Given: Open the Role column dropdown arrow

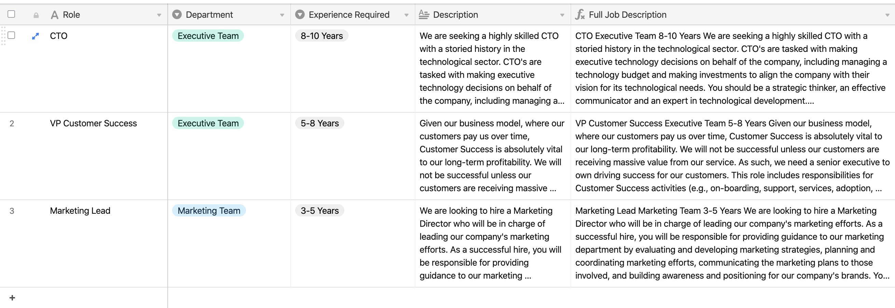Looking at the screenshot, I should click(x=159, y=15).
